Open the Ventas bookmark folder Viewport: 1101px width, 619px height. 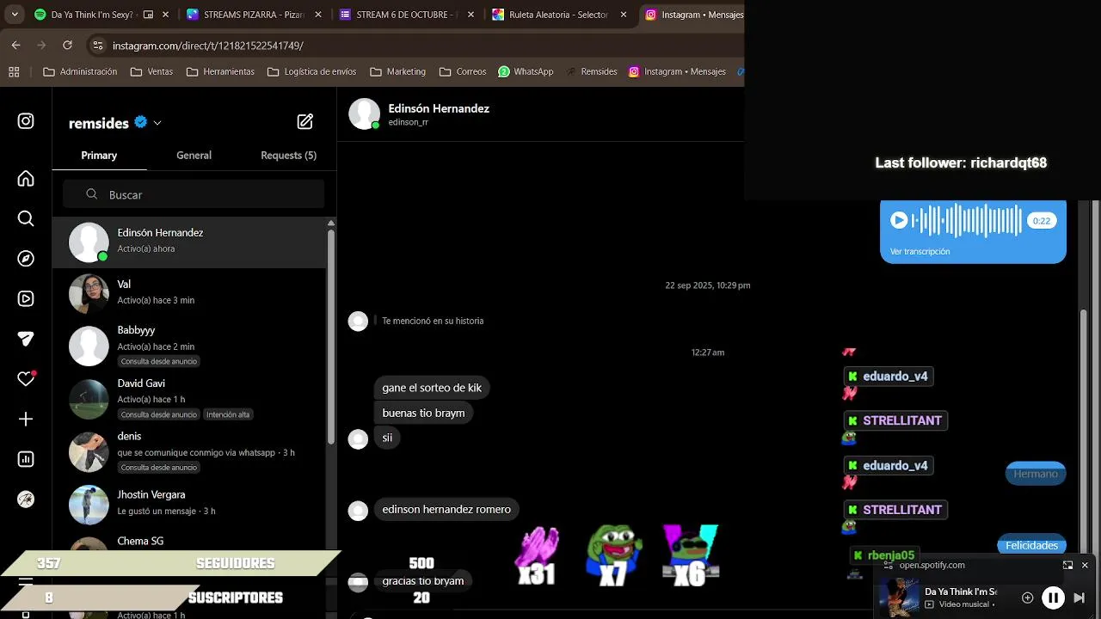151,71
